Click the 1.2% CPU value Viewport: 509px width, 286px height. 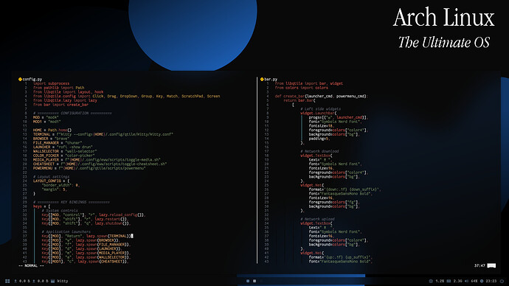pos(440,281)
